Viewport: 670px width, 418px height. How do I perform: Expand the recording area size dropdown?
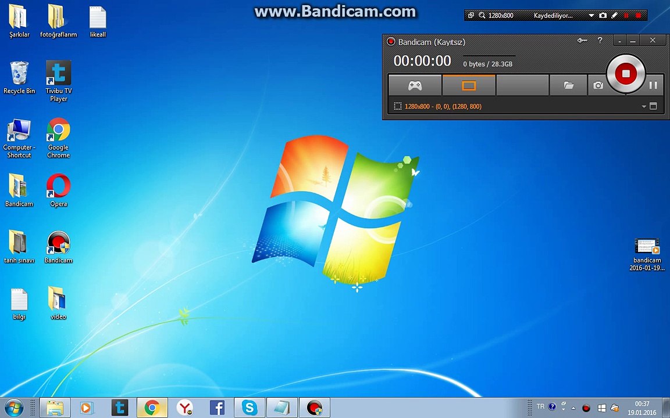[x=643, y=107]
